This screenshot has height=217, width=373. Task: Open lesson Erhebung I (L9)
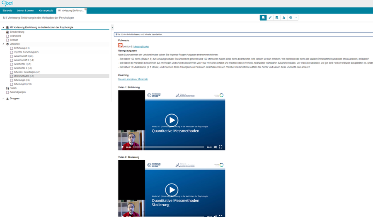pyautogui.click(x=22, y=80)
